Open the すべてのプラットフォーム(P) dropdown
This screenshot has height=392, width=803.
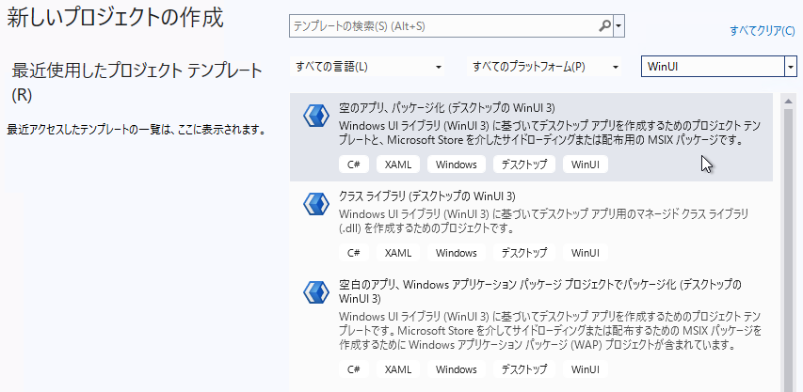click(x=545, y=67)
